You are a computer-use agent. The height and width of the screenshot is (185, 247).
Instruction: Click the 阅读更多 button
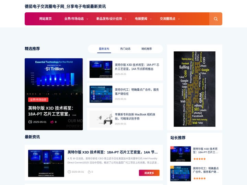[x=149, y=173]
